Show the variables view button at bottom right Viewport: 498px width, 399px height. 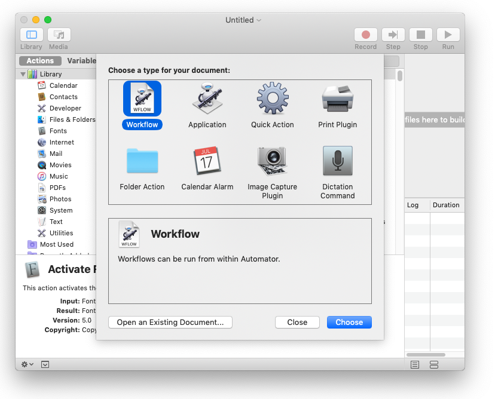pyautogui.click(x=434, y=365)
